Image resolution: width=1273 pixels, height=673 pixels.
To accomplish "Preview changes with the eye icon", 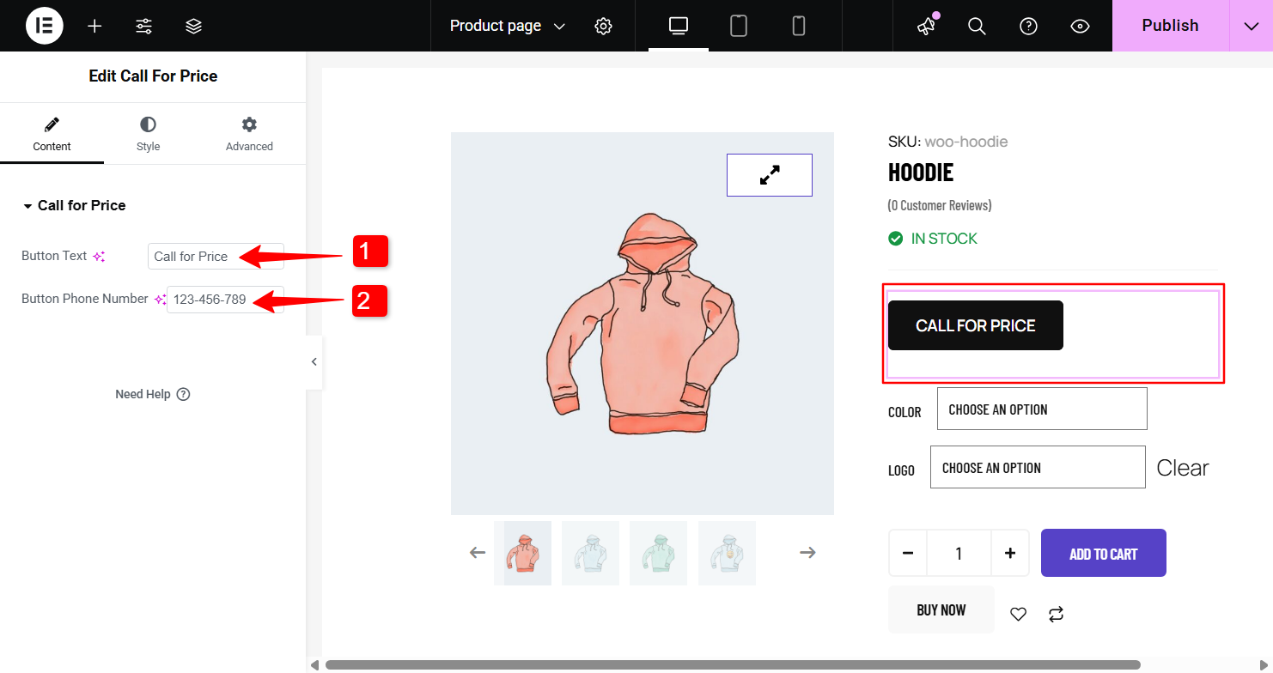I will [1081, 26].
